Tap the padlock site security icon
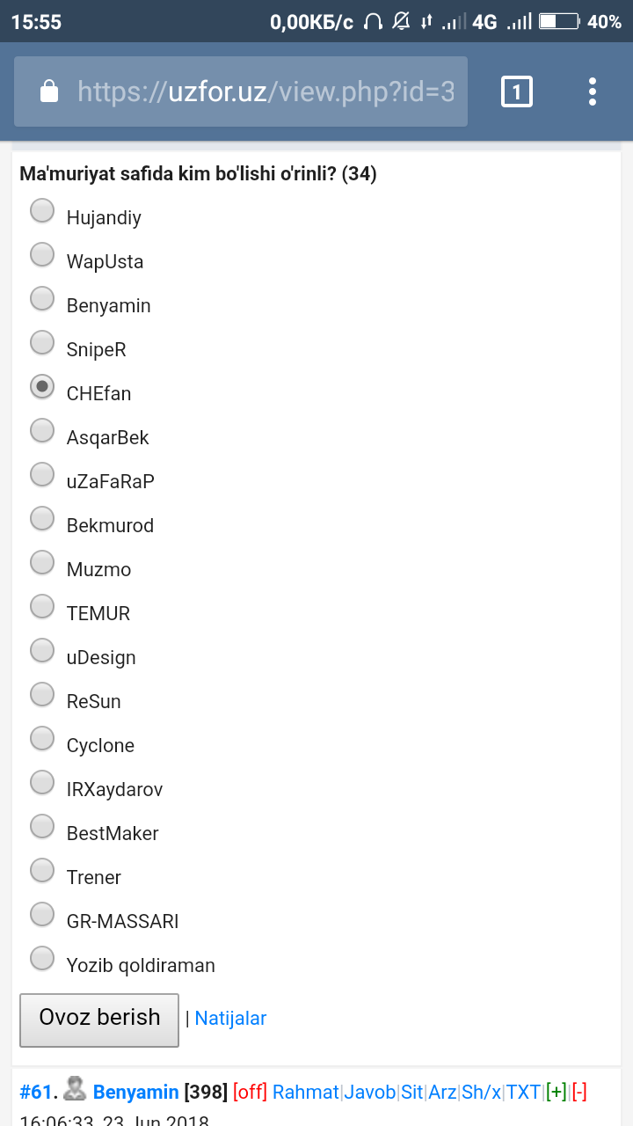The height and width of the screenshot is (1126, 633). click(x=49, y=91)
